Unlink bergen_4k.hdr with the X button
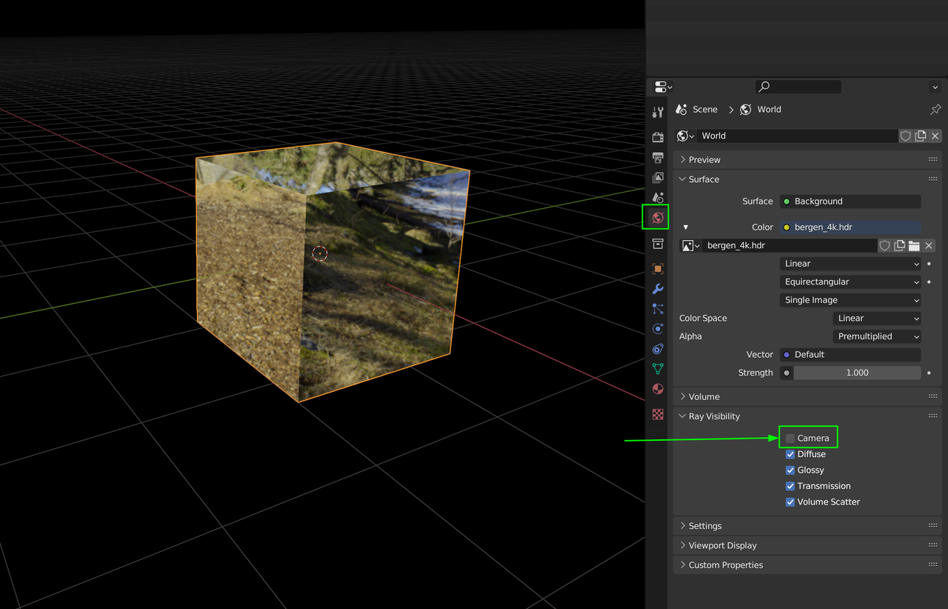This screenshot has height=609, width=948. [x=928, y=245]
